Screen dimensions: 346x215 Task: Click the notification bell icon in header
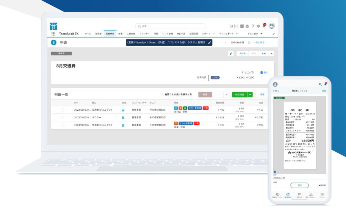(x=264, y=26)
